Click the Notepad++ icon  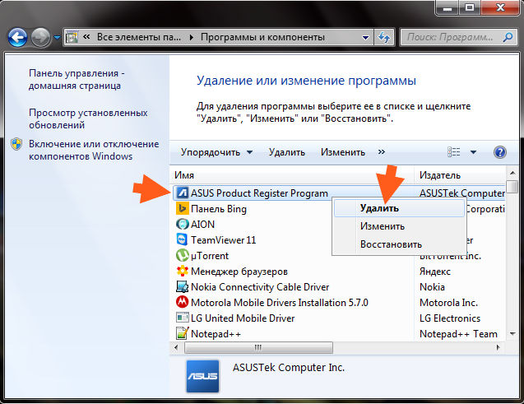click(x=182, y=333)
